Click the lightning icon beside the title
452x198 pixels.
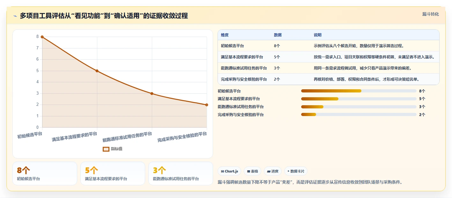coord(15,16)
